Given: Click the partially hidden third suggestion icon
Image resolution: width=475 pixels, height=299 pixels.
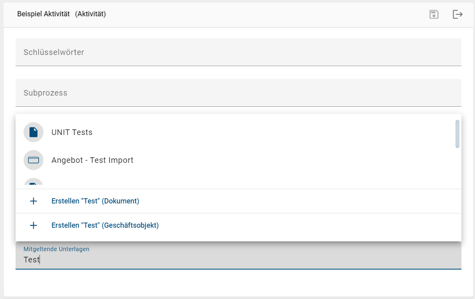Looking at the screenshot, I should pos(34,184).
